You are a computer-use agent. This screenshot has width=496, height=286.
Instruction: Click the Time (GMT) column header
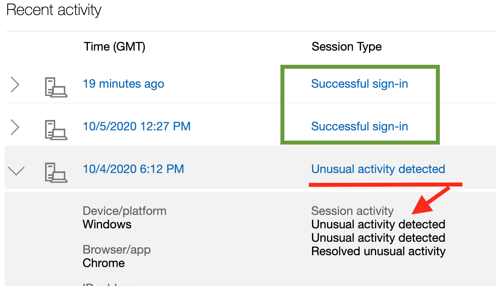click(x=115, y=47)
